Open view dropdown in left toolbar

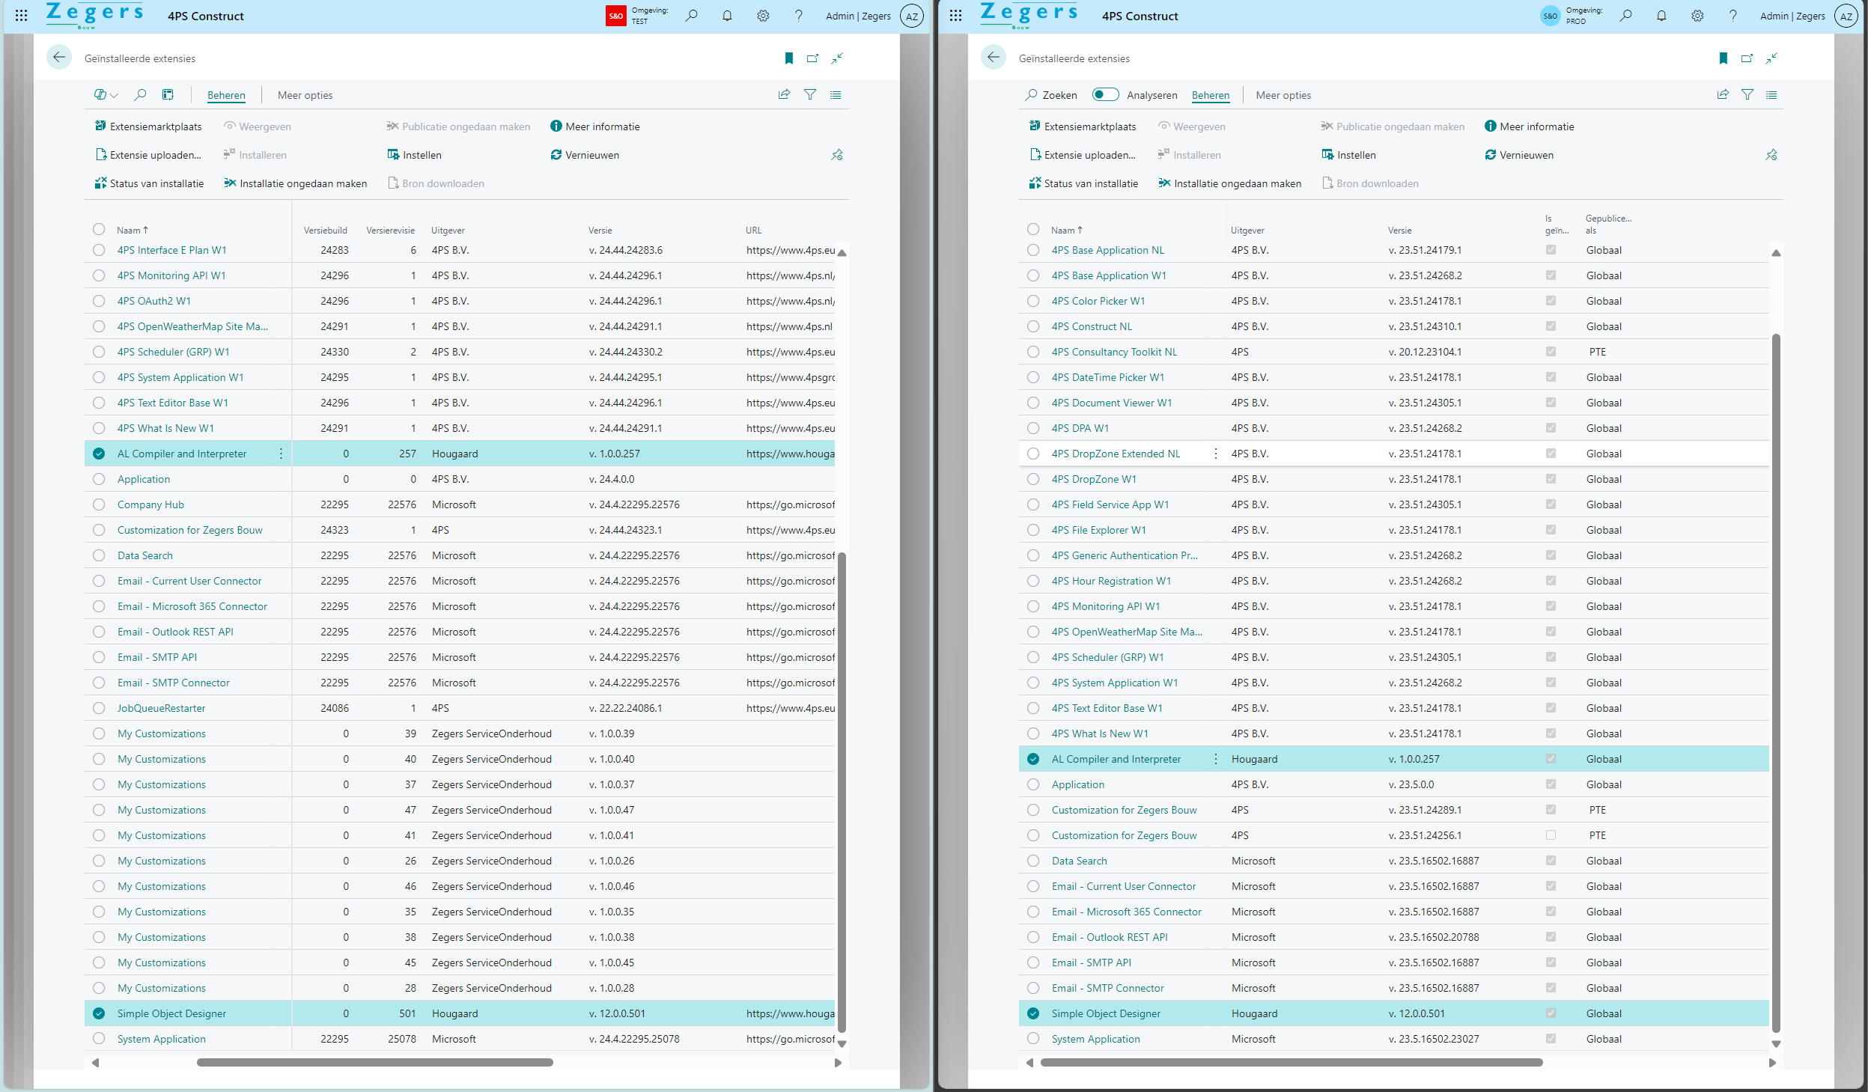click(x=106, y=95)
